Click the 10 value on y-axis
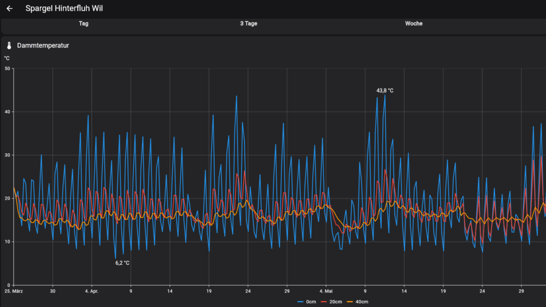Screen dimensions: 546x307 7,241
